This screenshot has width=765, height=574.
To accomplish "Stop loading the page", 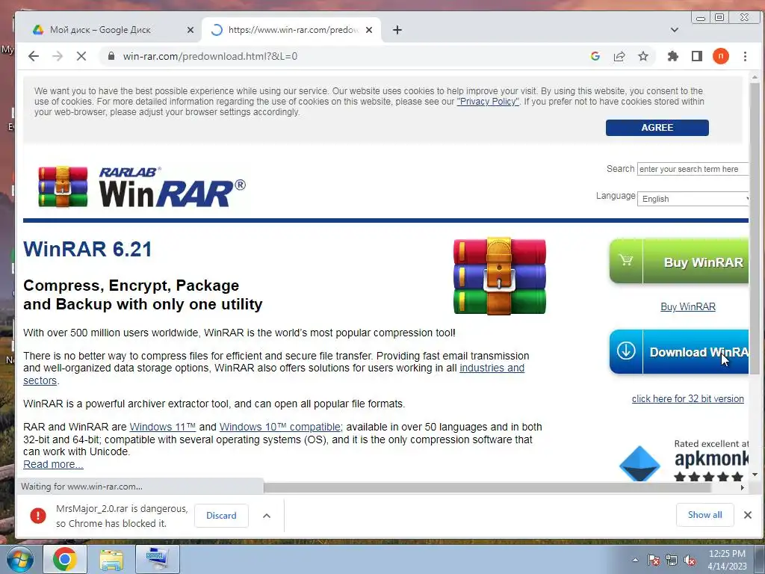I will 81,56.
